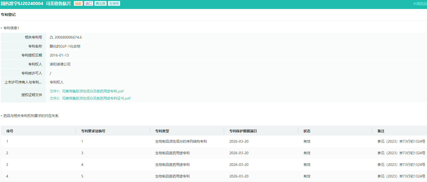Viewport: 427px width, 182px height.
Task: Click the 在使用 status badge
Action: (x=114, y=4)
